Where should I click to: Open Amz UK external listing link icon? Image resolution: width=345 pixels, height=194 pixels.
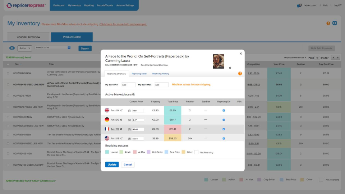(121, 110)
